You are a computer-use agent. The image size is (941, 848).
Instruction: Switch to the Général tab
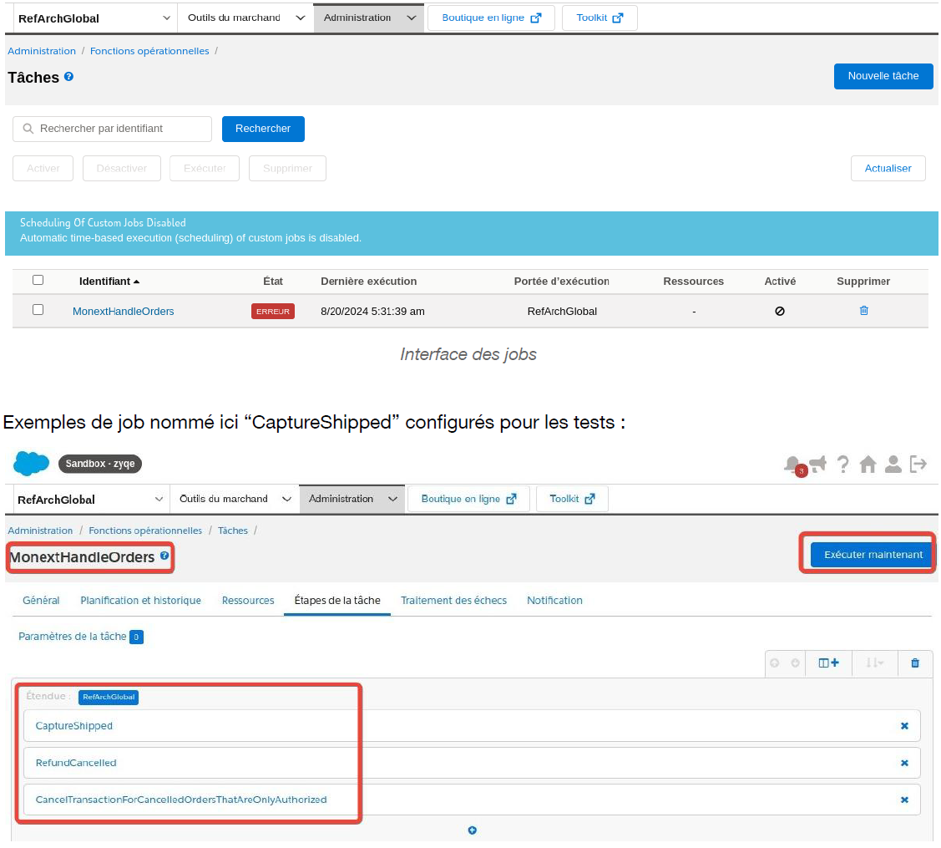(41, 600)
